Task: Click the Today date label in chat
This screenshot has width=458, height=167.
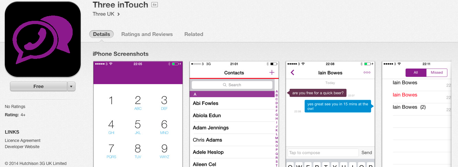Action: click(x=330, y=83)
